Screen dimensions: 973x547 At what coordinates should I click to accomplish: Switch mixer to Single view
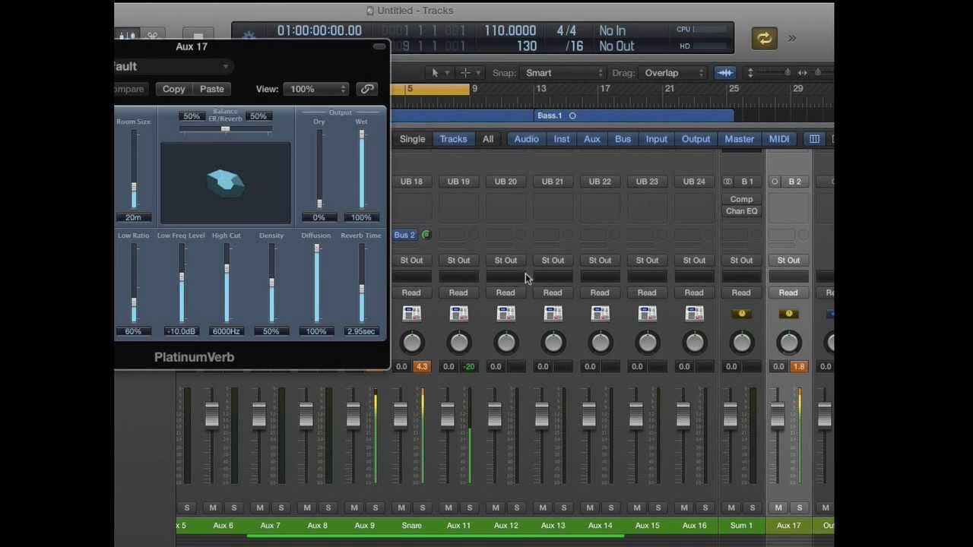tap(413, 139)
